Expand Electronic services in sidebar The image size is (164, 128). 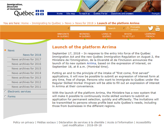tap(19, 92)
